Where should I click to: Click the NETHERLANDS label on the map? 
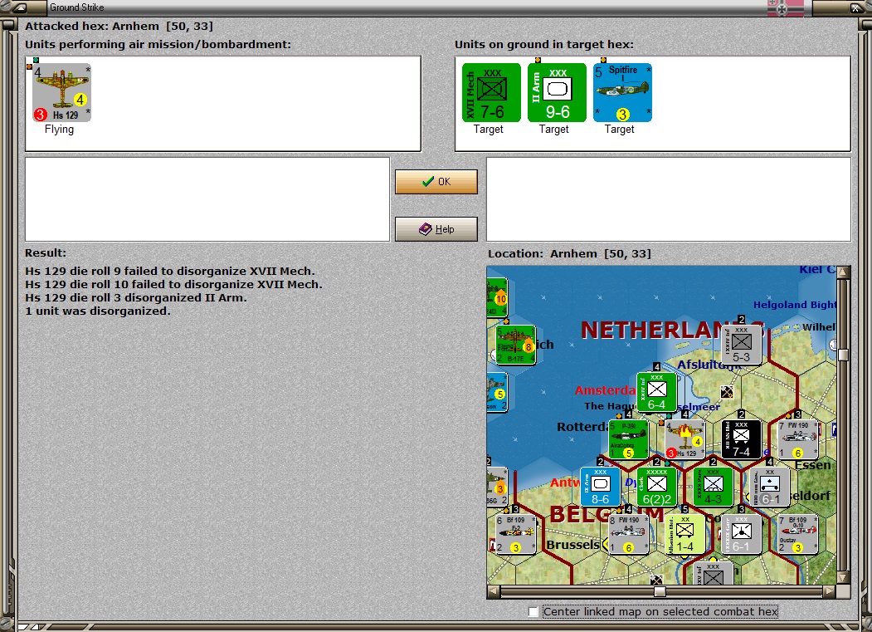pos(672,331)
